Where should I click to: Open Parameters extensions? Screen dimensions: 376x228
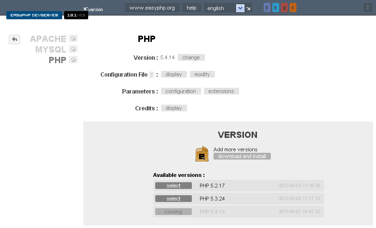click(x=221, y=91)
